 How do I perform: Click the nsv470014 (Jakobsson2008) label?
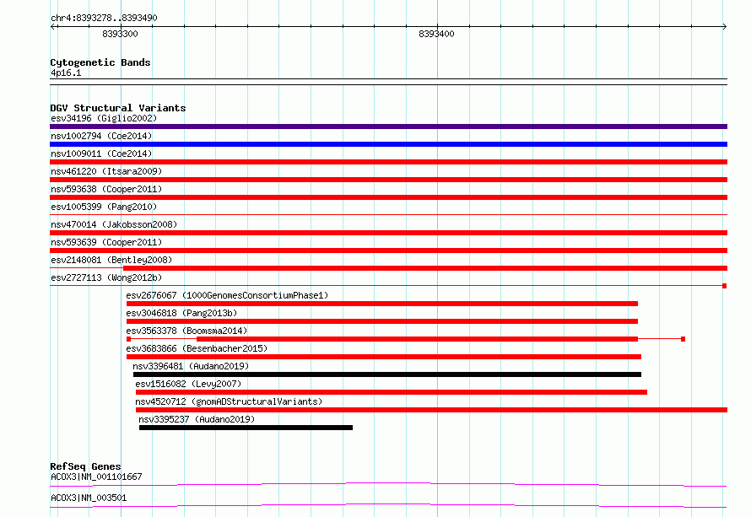pyautogui.click(x=114, y=224)
